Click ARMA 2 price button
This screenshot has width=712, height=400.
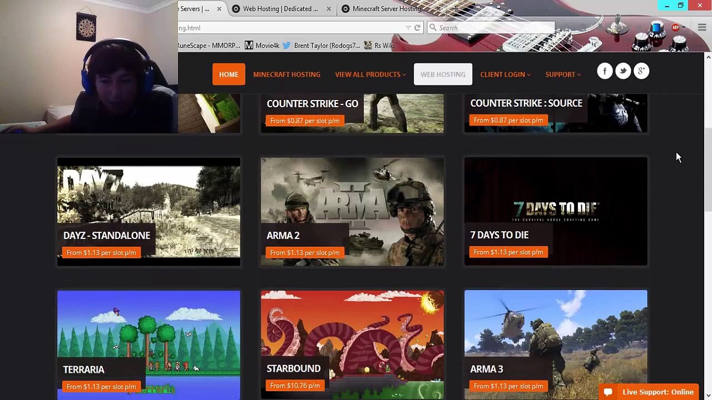(304, 253)
